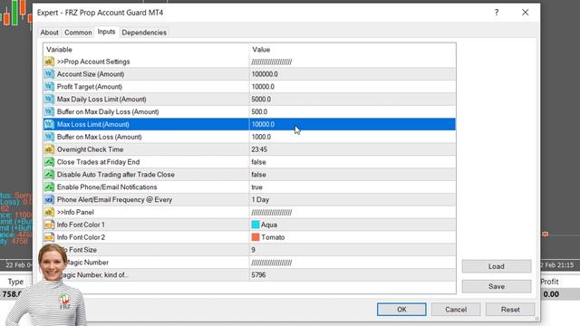
Task: Select the Info Font Color 1 label
Action: (x=81, y=225)
